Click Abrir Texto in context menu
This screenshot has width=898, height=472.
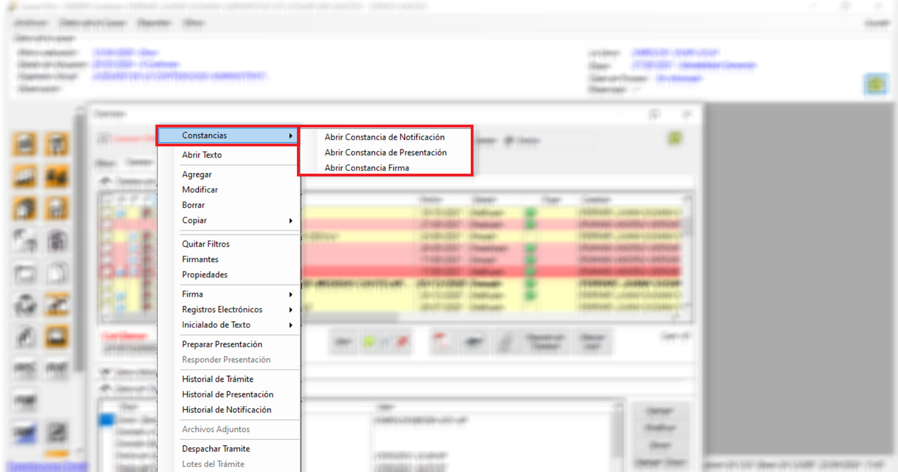coord(202,155)
